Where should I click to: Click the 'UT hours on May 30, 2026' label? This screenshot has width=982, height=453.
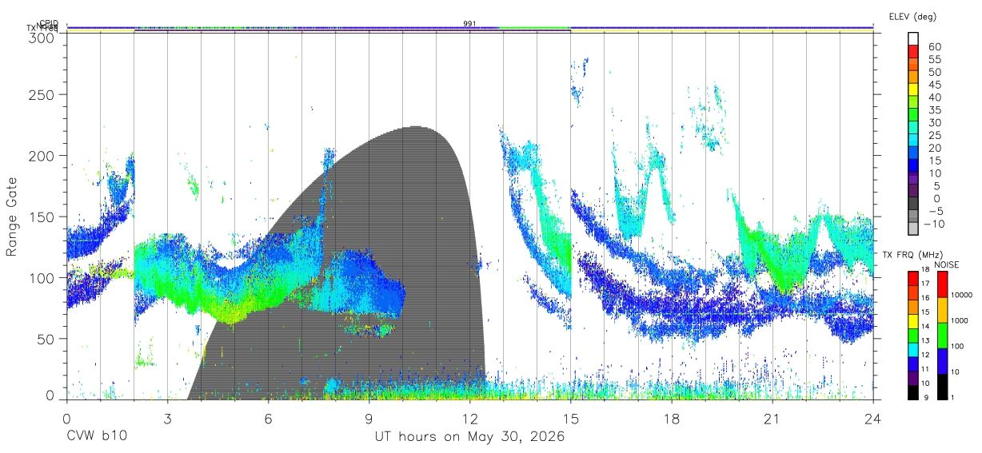[x=470, y=437]
